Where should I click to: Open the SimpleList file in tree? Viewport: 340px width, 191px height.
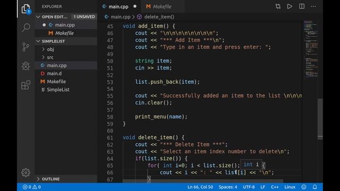(x=66, y=90)
